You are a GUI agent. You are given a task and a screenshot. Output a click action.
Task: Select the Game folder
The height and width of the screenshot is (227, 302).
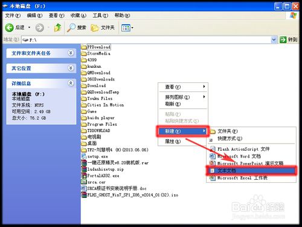[89, 111]
